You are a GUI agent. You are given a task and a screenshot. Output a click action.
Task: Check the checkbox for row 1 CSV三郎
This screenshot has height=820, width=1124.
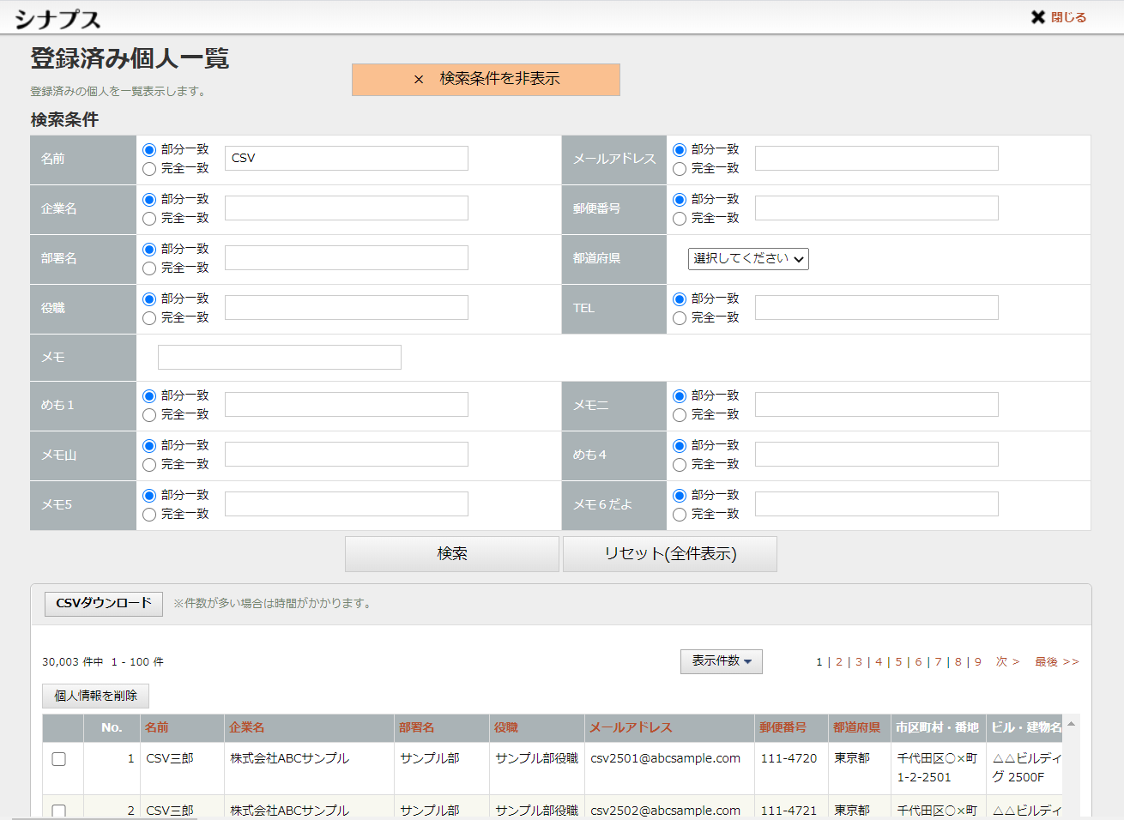click(58, 759)
